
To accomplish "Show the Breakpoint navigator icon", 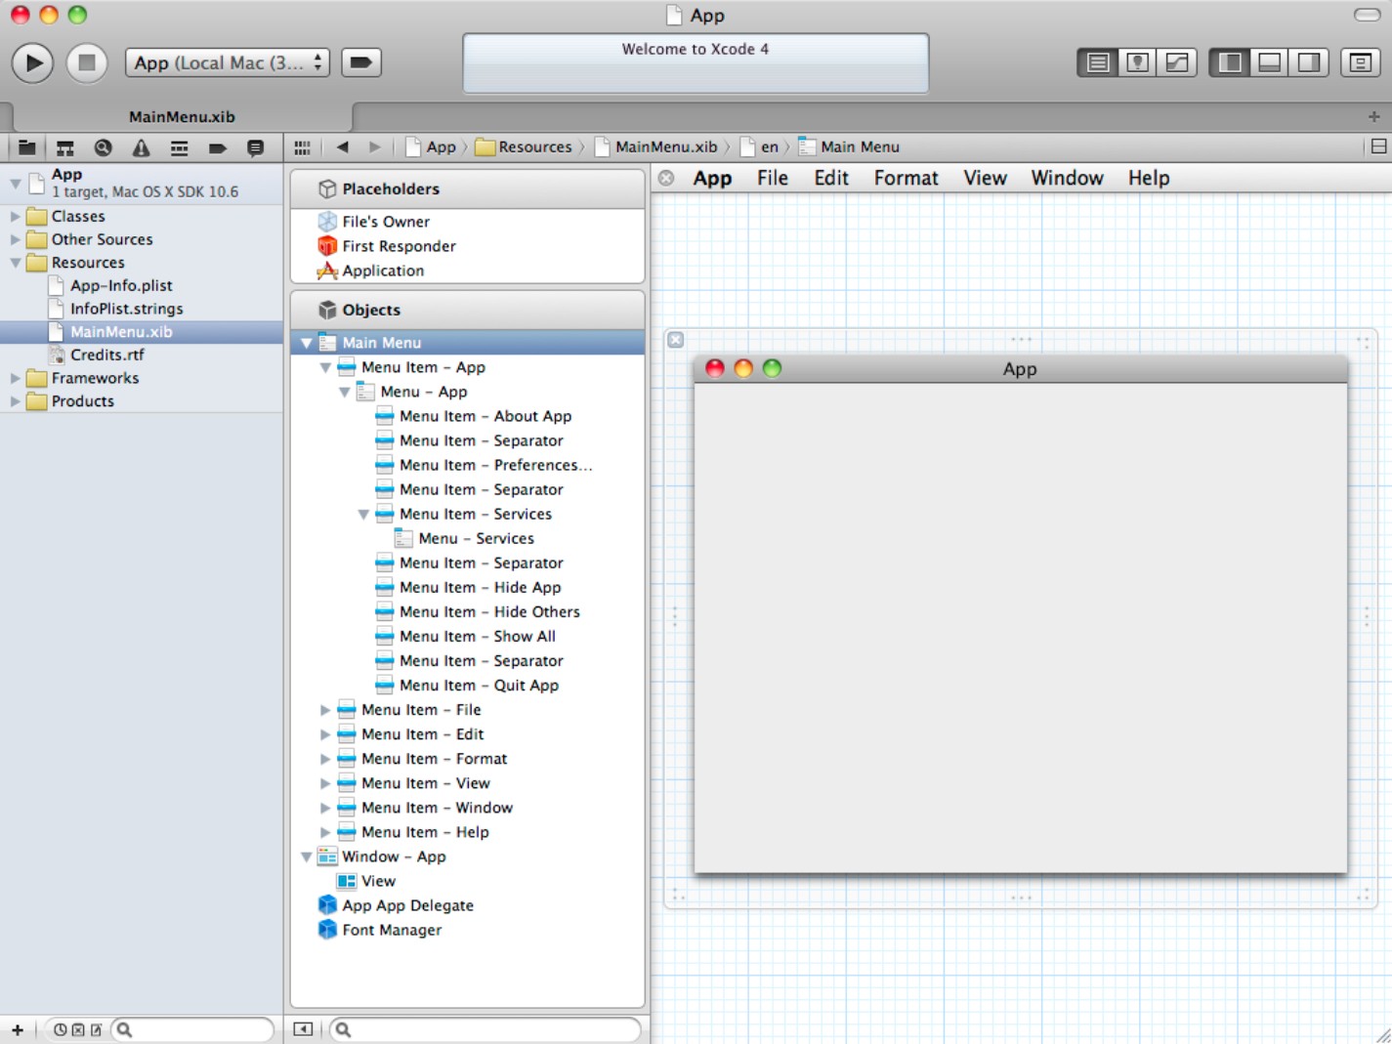I will (217, 147).
